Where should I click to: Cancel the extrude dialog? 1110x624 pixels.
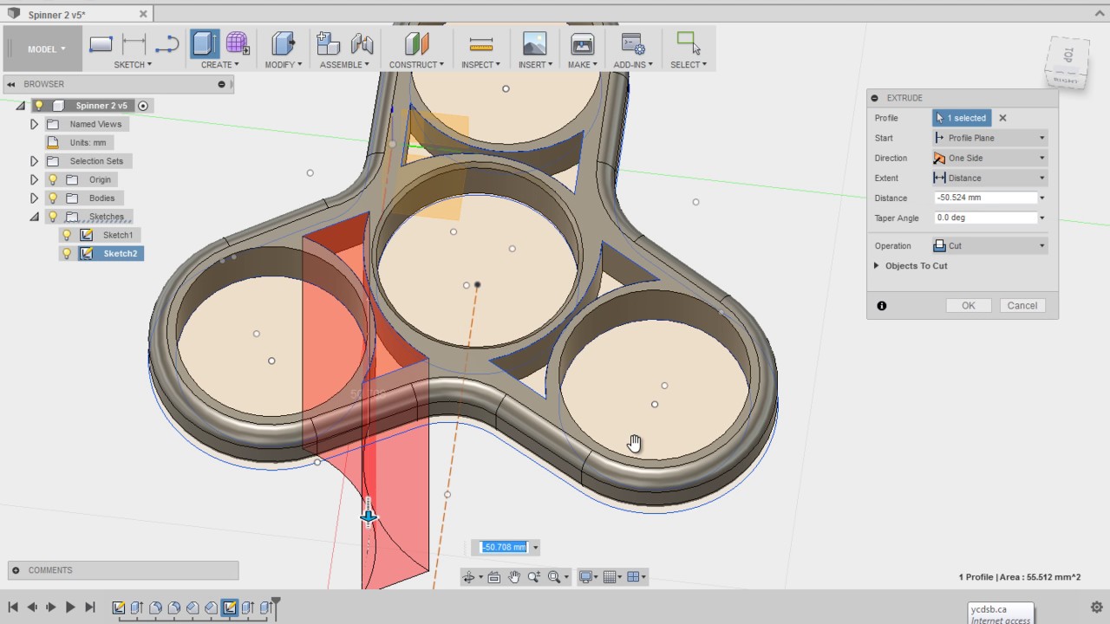pos(1022,305)
